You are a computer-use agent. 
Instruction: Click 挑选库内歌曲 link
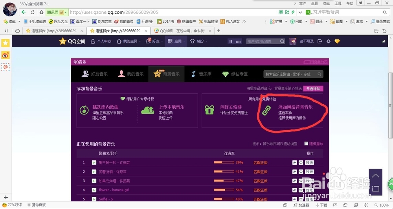[x=105, y=107]
